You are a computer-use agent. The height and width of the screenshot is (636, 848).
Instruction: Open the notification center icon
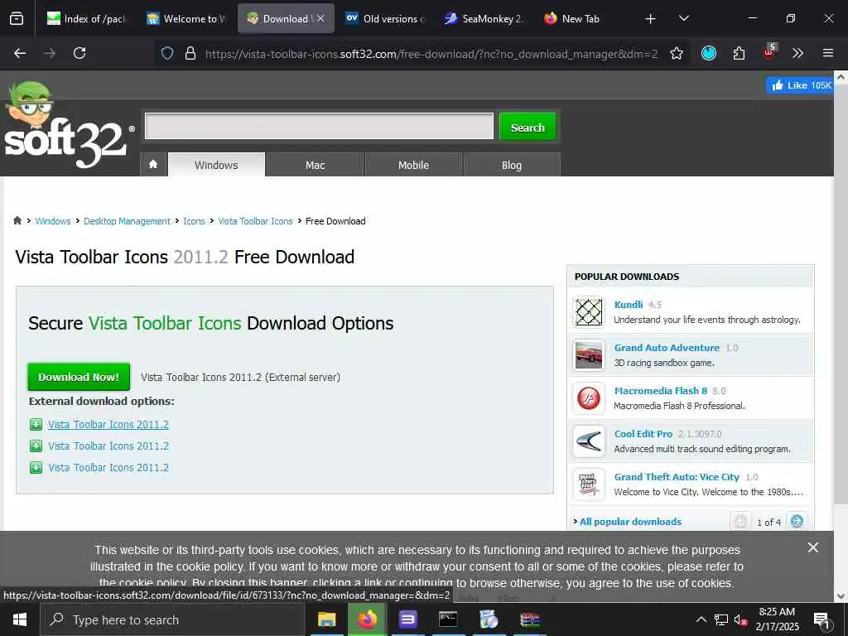point(821,620)
